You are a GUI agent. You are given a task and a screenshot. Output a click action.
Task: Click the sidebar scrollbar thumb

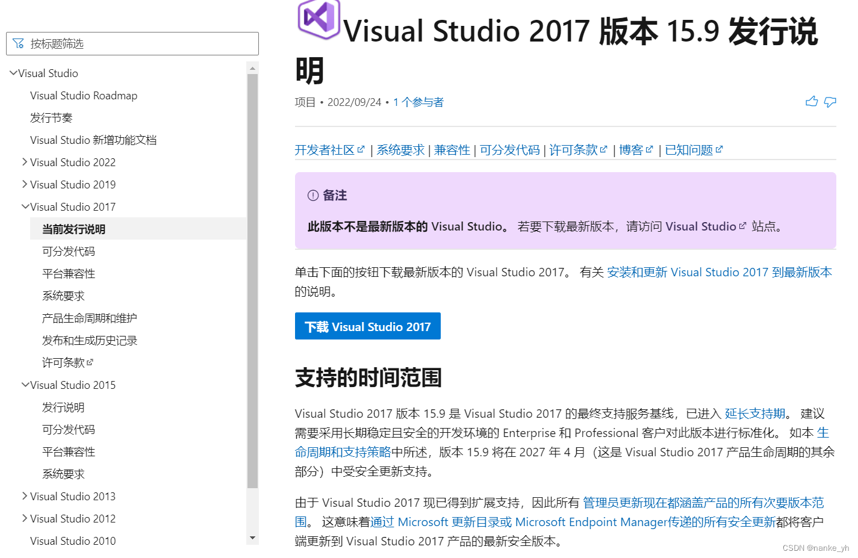[x=252, y=281]
